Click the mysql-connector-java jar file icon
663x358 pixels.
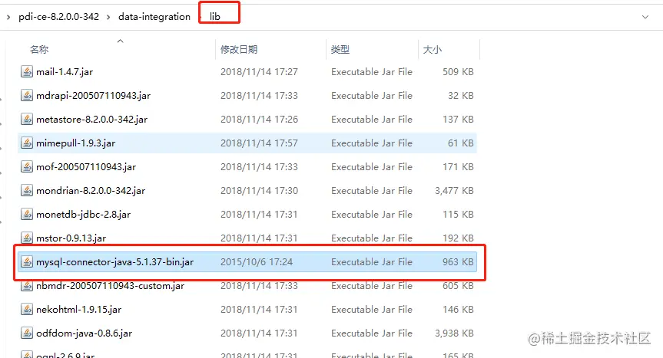[27, 262]
